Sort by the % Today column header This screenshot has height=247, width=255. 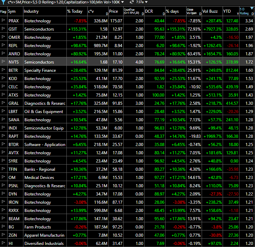(x=77, y=11)
